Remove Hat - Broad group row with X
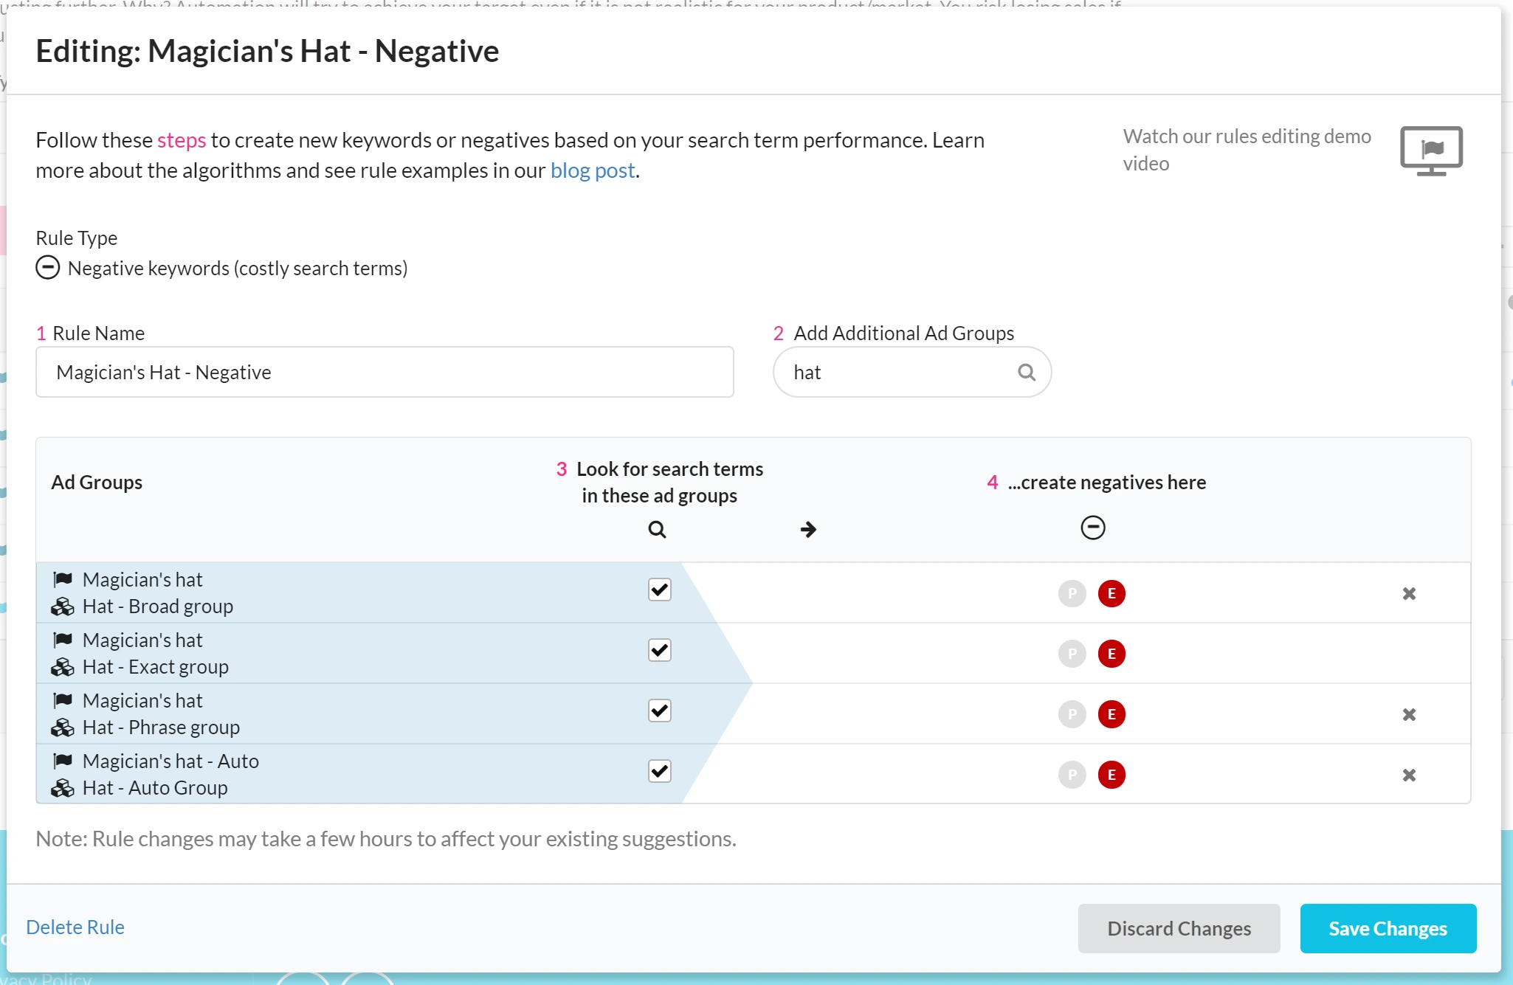The width and height of the screenshot is (1513, 985). [x=1408, y=593]
